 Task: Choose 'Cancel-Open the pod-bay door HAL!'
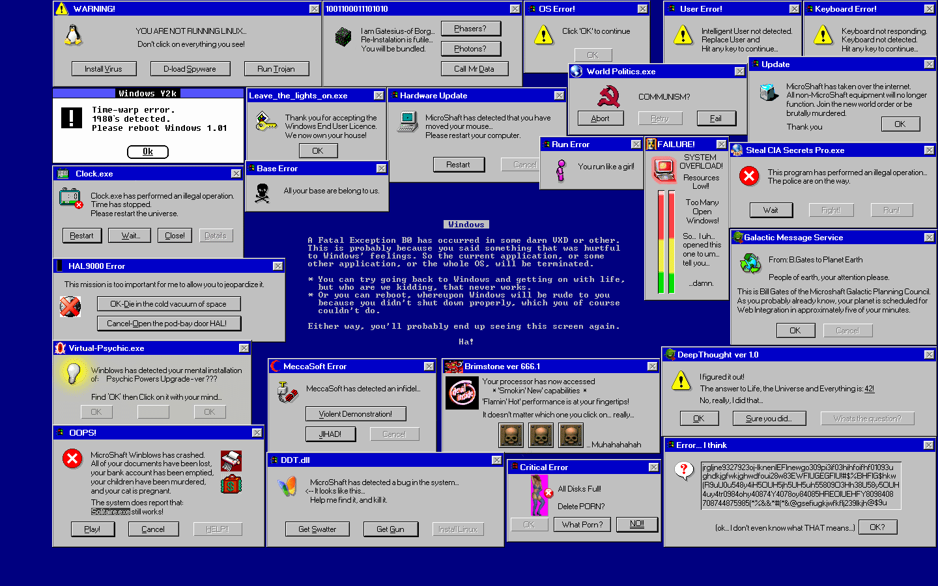click(x=169, y=324)
